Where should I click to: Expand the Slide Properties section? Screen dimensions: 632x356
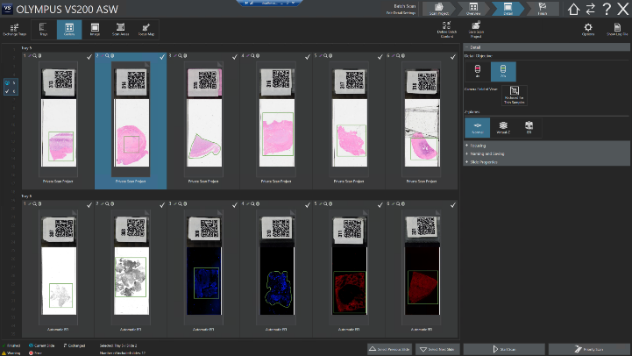[483, 162]
